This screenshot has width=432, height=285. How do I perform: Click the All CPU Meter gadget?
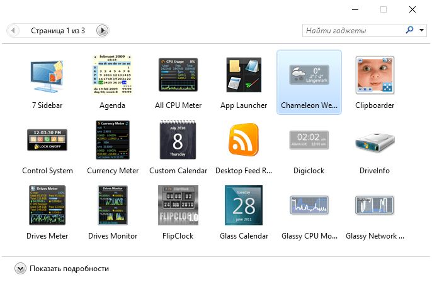[x=178, y=75]
